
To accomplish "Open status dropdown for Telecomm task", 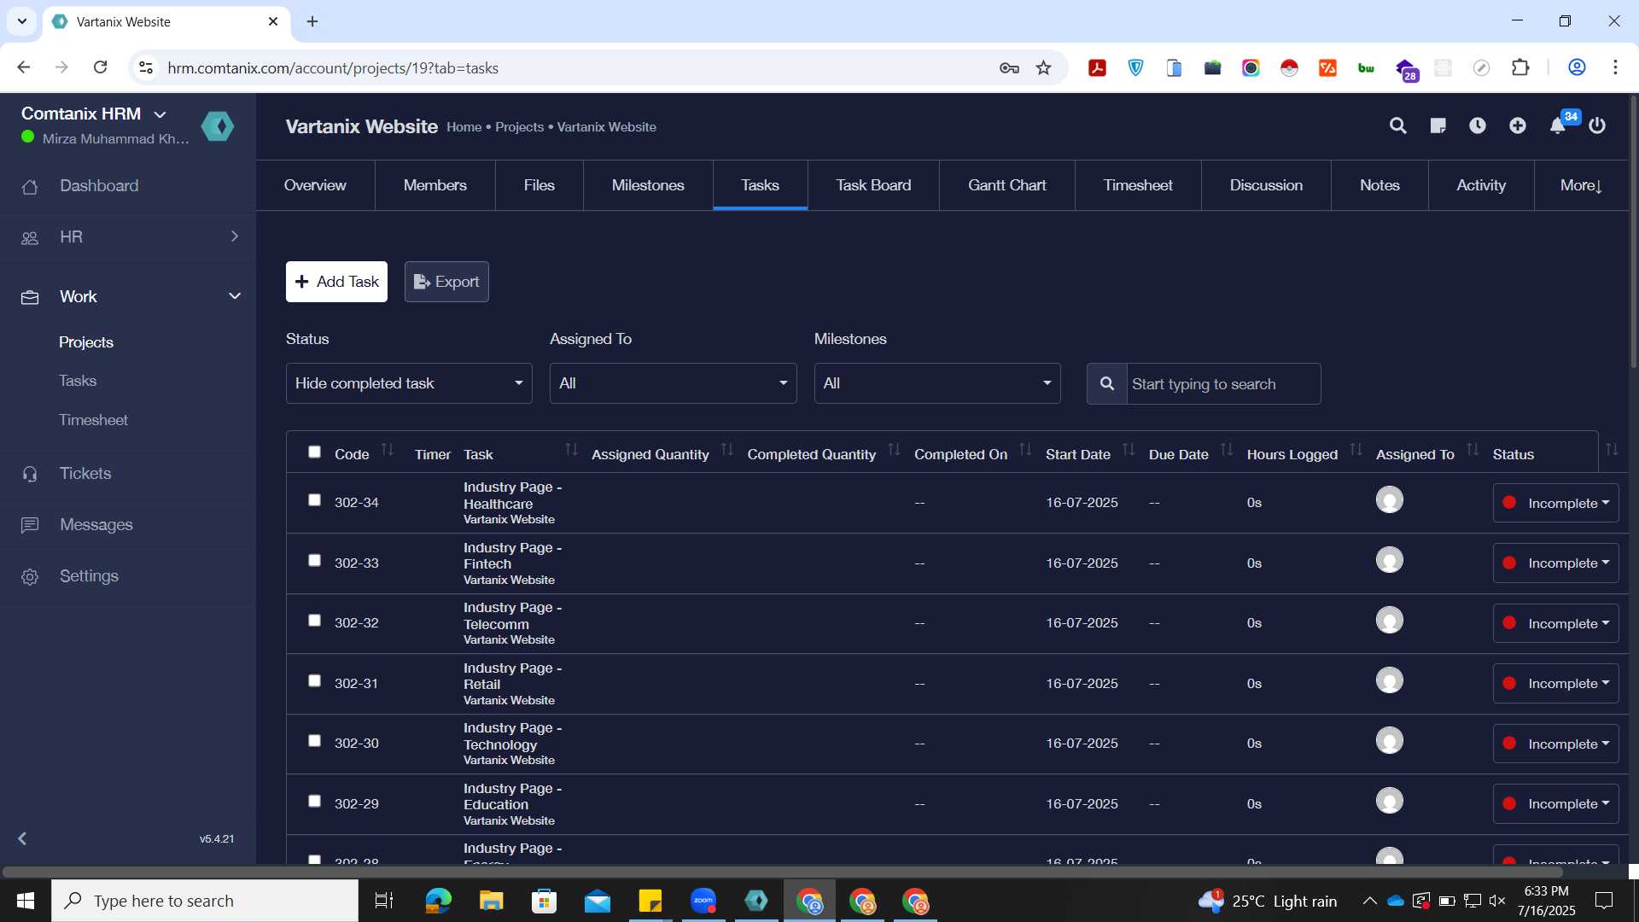I will [x=1555, y=623].
